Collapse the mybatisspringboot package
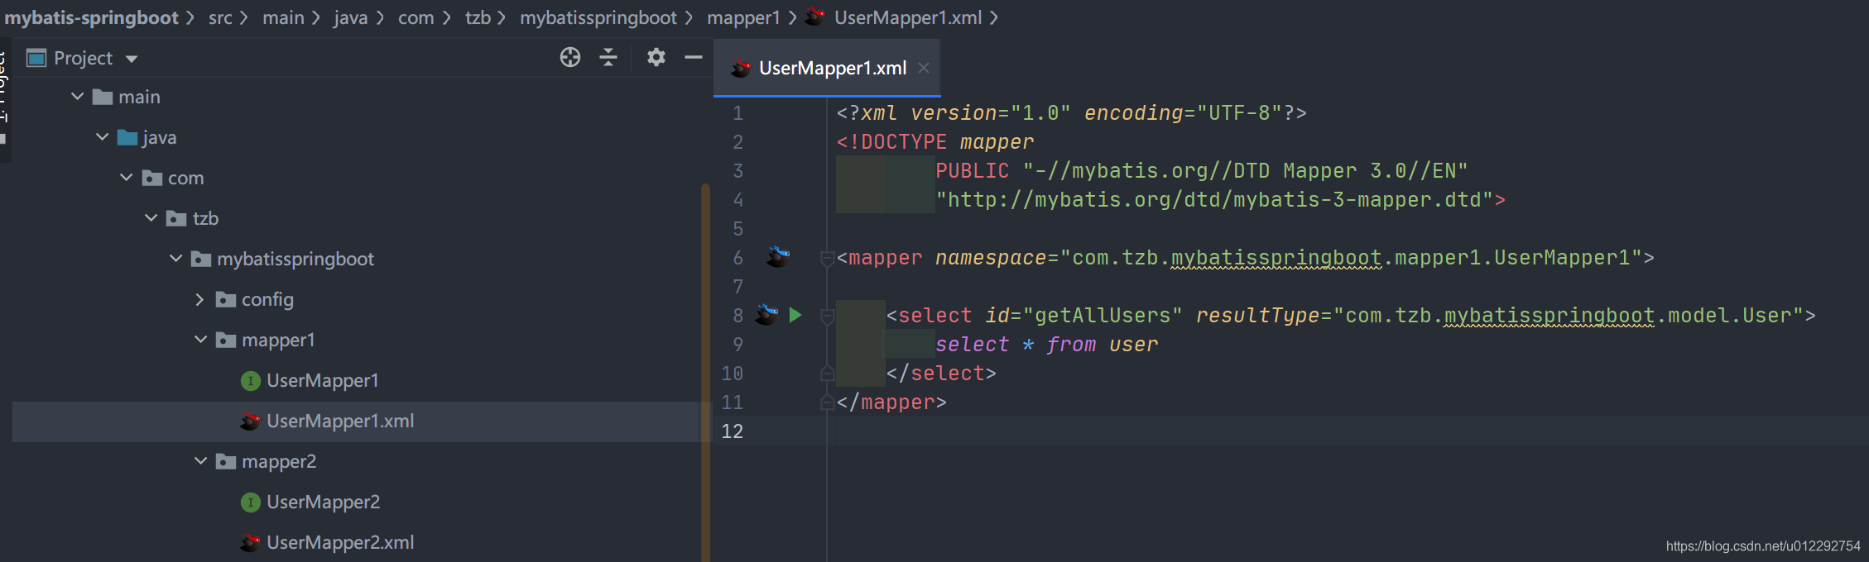Image resolution: width=1869 pixels, height=562 pixels. [x=176, y=259]
